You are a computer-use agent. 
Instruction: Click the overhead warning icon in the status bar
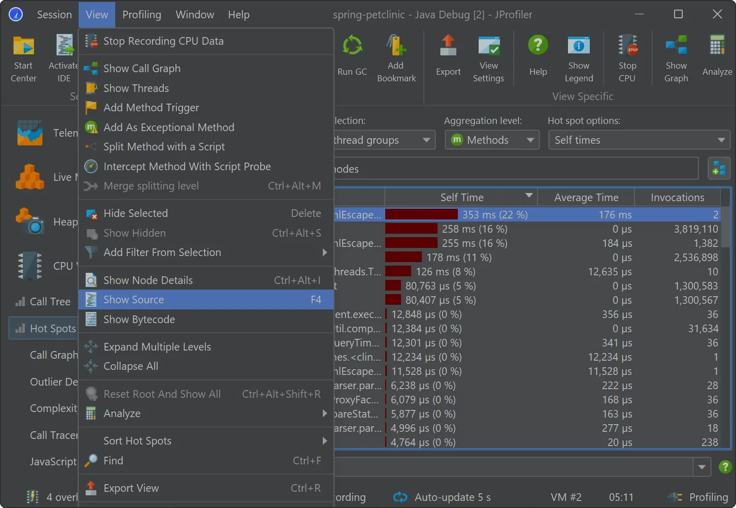tap(32, 497)
